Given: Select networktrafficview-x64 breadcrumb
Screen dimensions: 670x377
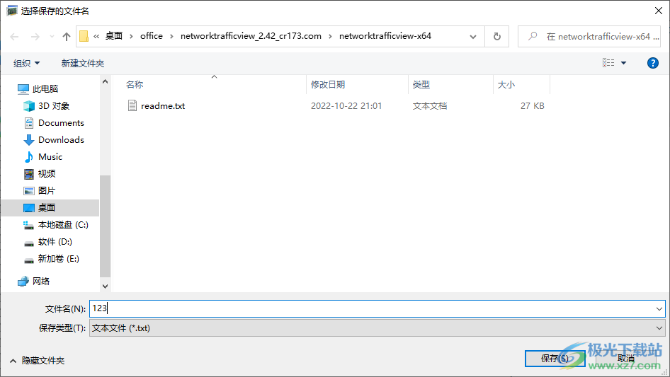Looking at the screenshot, I should pyautogui.click(x=385, y=36).
